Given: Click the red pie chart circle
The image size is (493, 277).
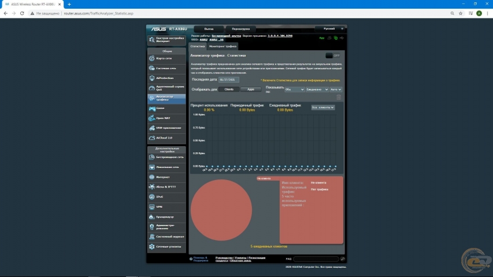Looking at the screenshot, I should (x=221, y=210).
